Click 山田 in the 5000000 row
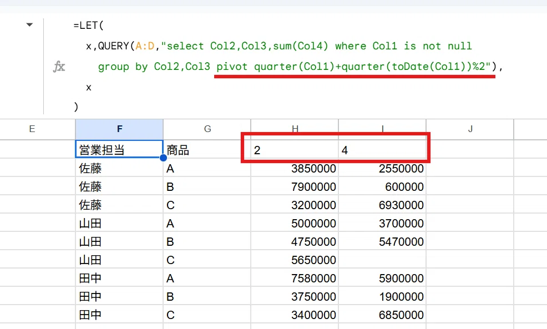Screen dimensions: 547x329 (119, 223)
